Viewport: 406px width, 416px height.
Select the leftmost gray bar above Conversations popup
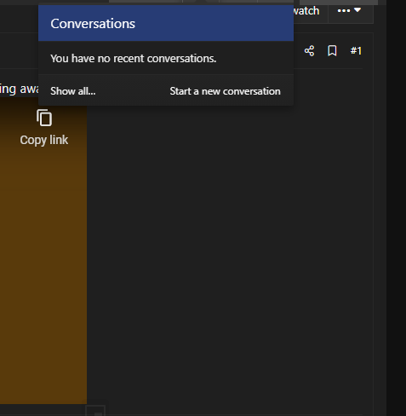(x=146, y=2)
